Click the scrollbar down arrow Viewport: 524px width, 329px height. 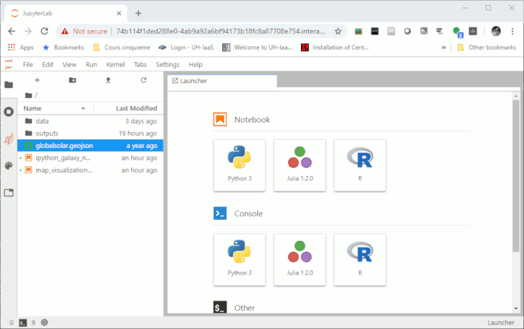pyautogui.click(x=516, y=309)
